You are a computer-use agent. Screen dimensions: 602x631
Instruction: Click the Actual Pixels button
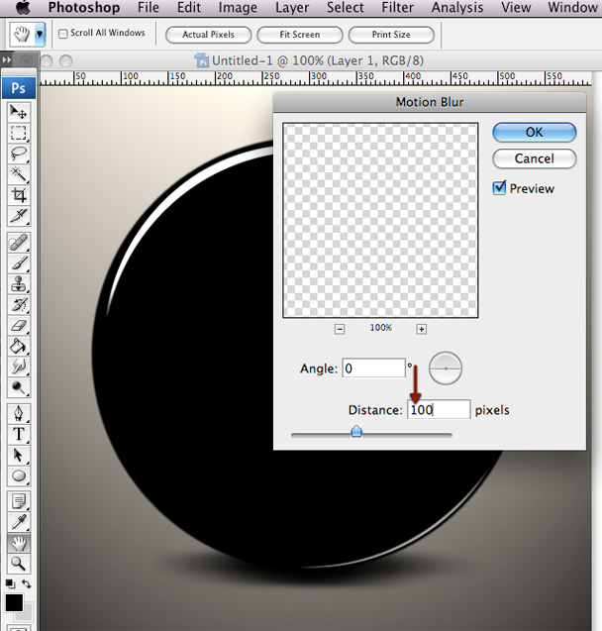pyautogui.click(x=208, y=35)
